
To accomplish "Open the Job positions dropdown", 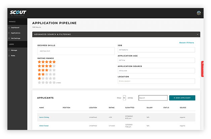I will (x=156, y=50).
